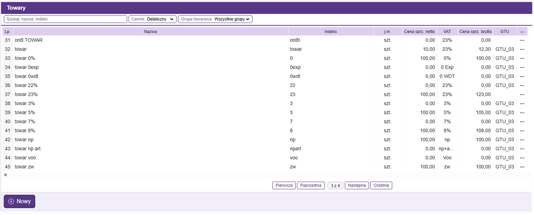Viewport: 534px width, 215px height.
Task: Open actions menu for towar 23% row
Action: [522, 94]
